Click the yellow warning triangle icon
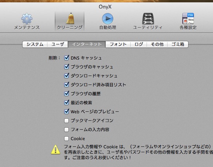Screen dimensions: 213x167 click(x=56, y=149)
